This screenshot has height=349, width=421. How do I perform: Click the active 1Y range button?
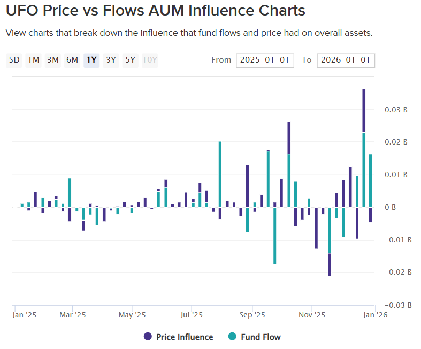(91, 60)
